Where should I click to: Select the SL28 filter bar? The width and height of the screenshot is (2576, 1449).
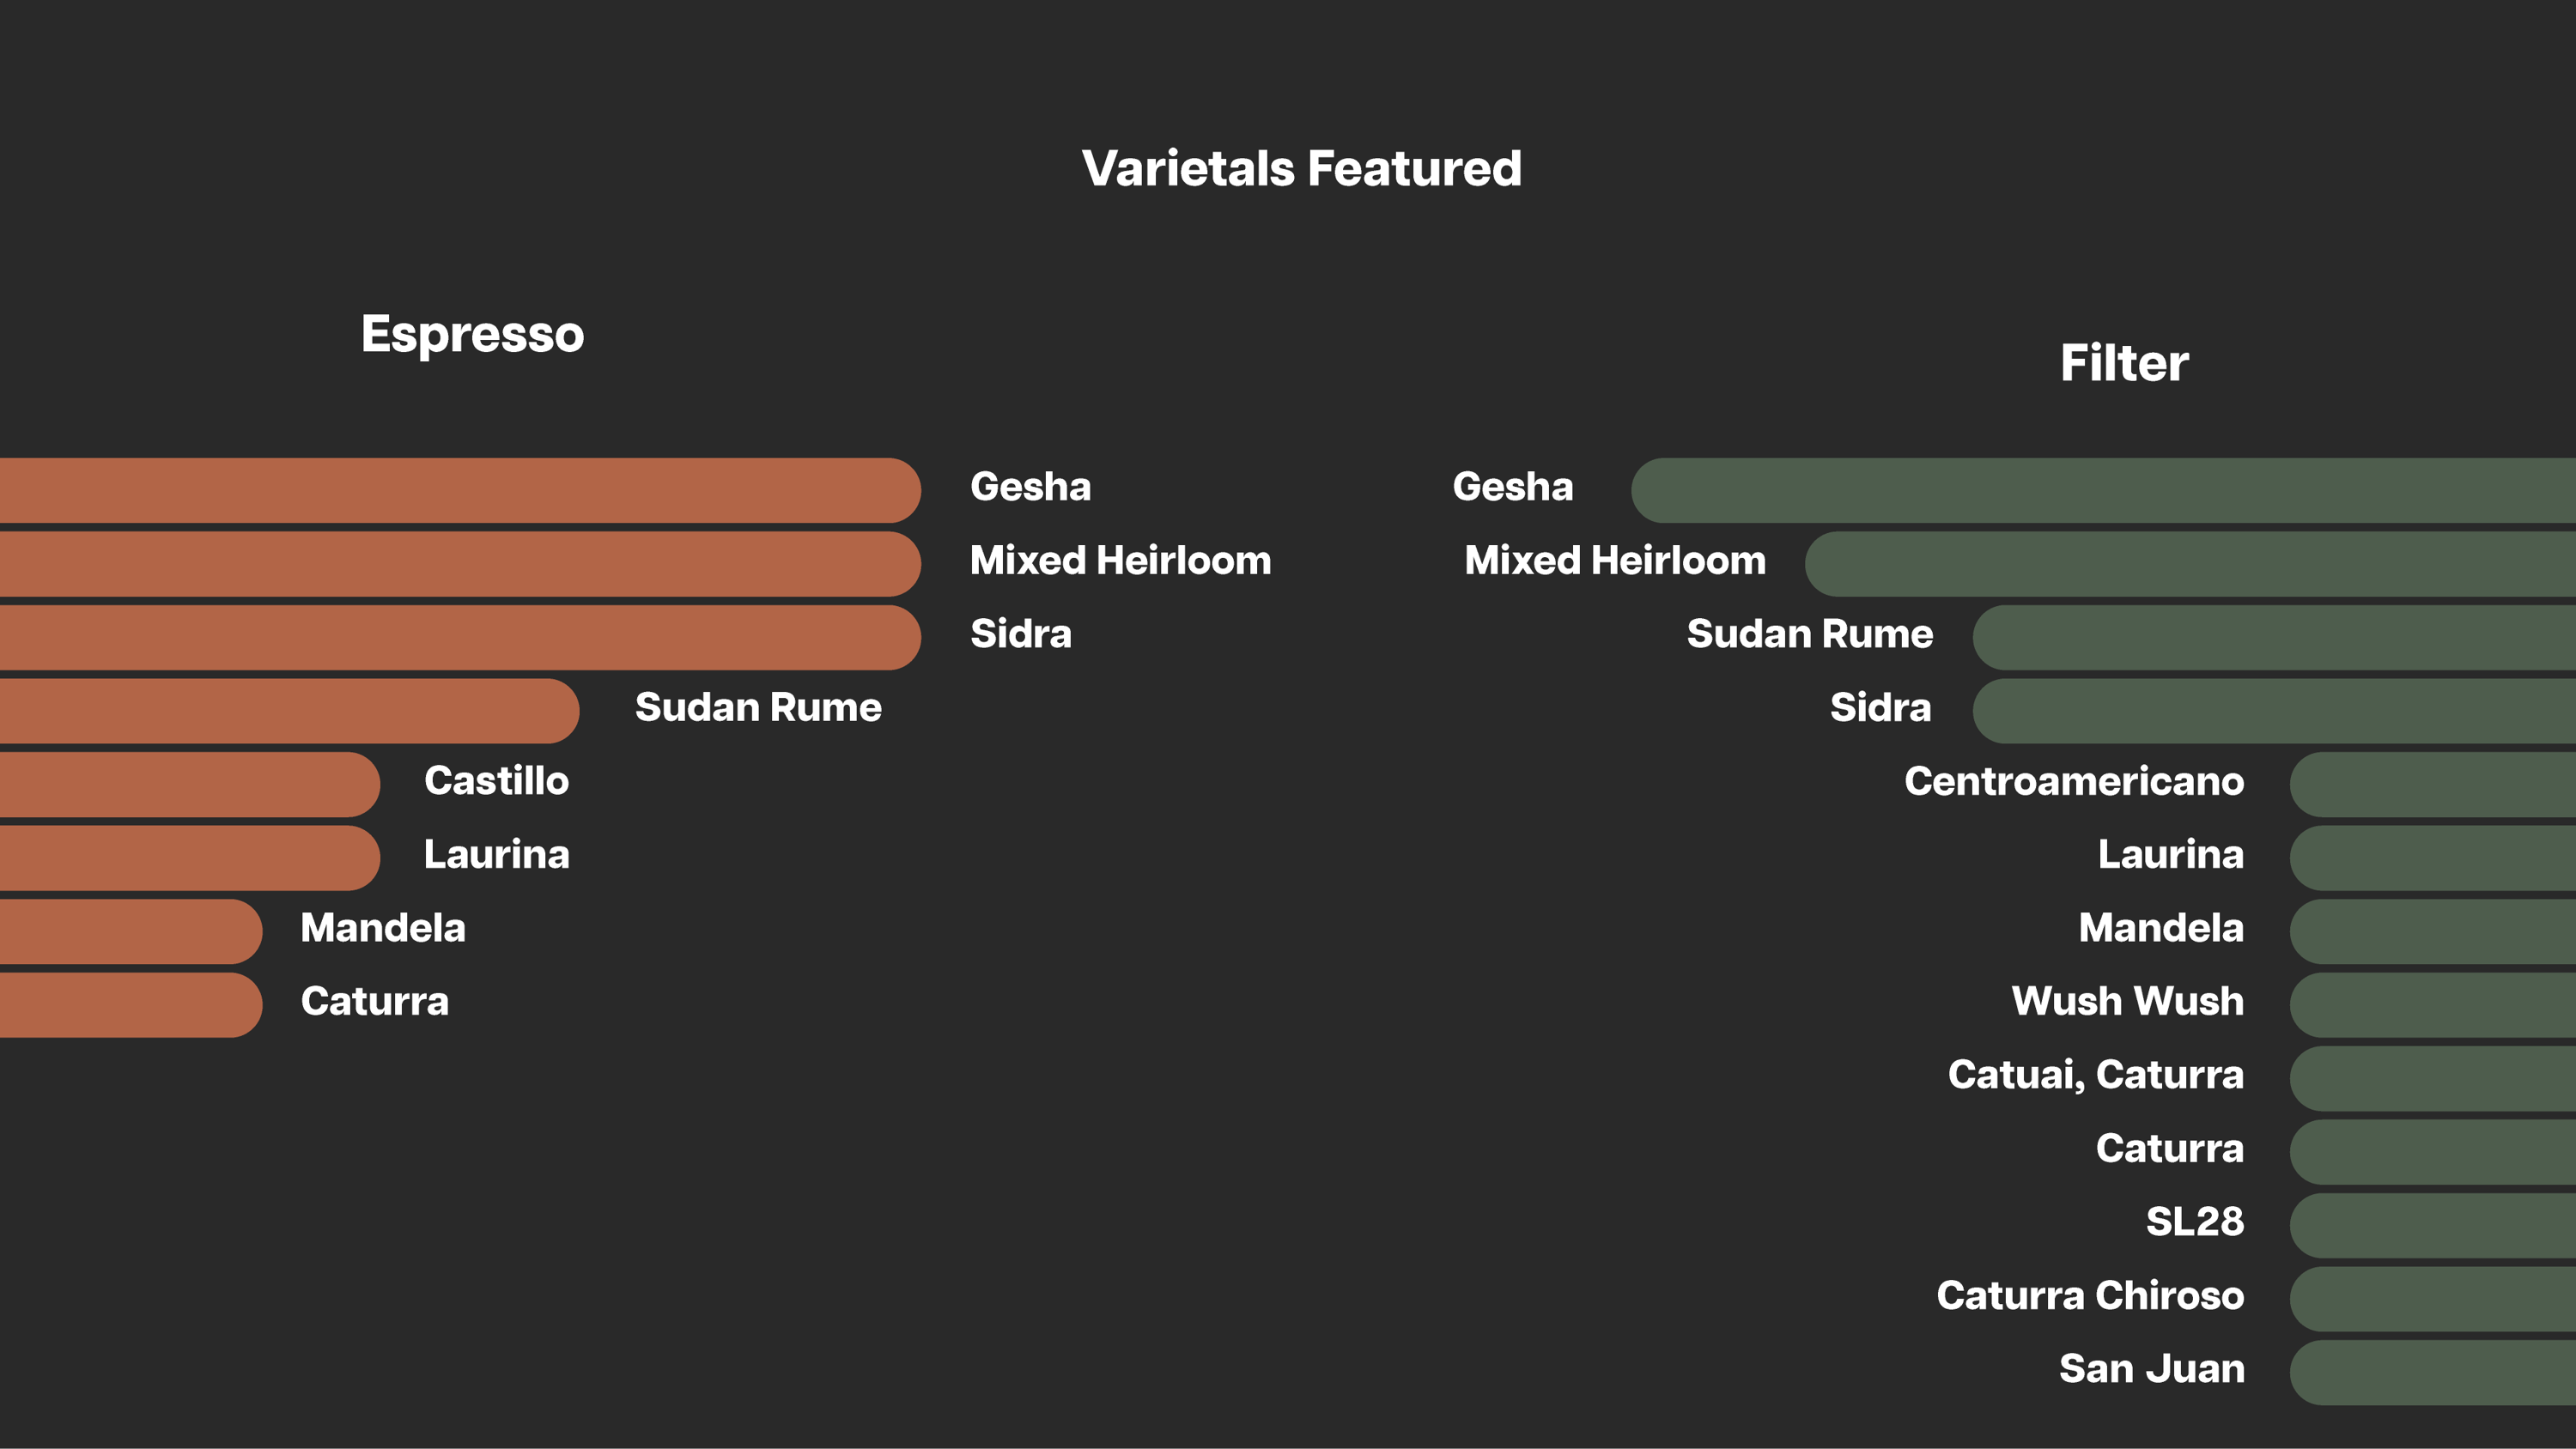[x=2432, y=1225]
